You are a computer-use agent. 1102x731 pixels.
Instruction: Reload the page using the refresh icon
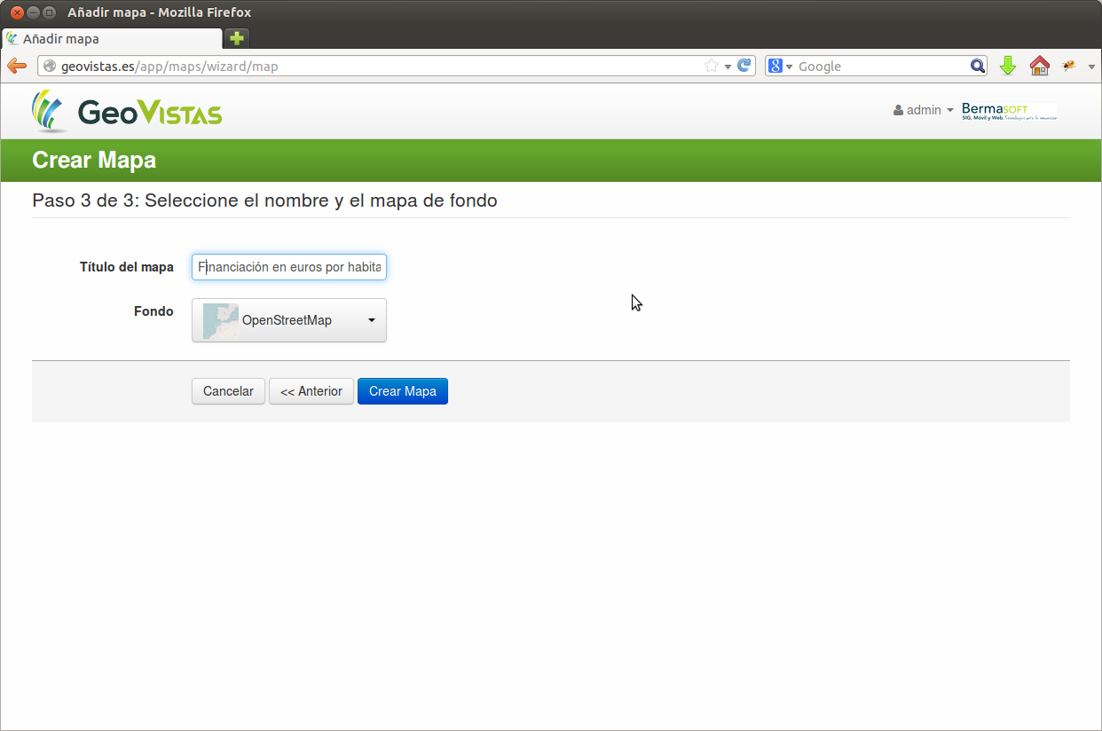[744, 66]
